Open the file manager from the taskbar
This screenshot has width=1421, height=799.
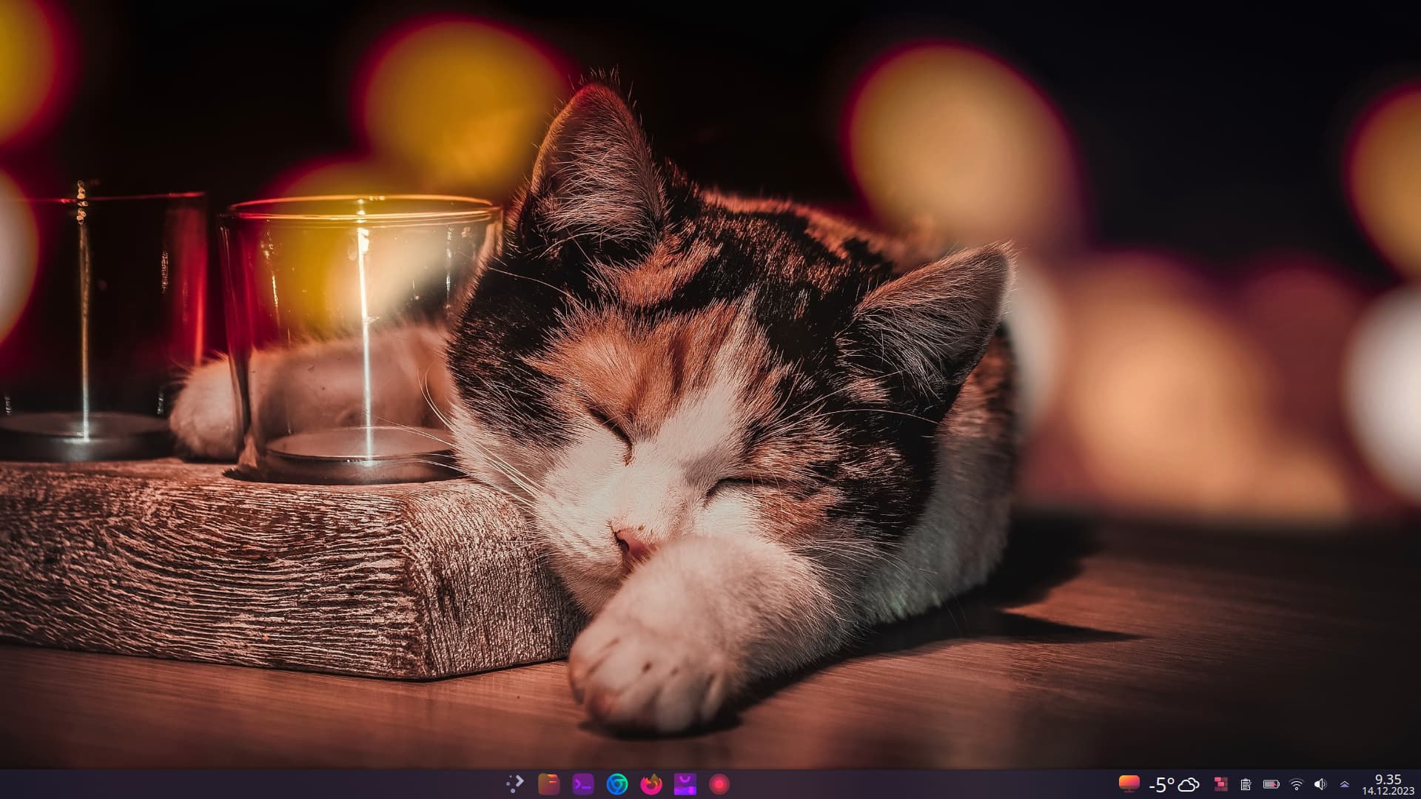click(549, 784)
